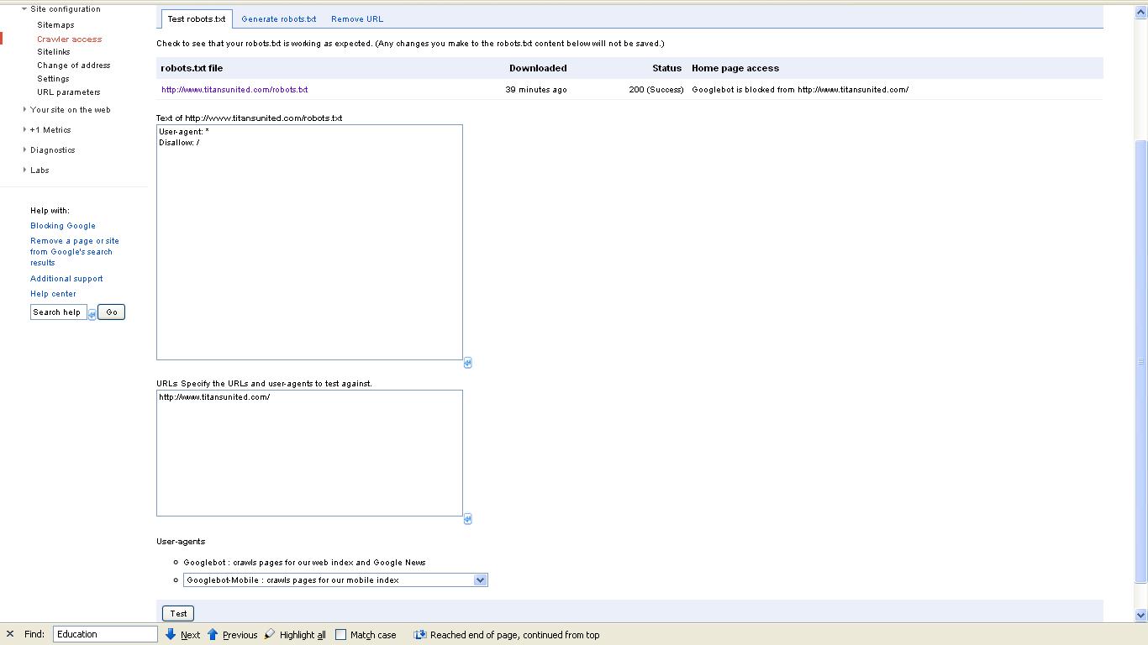Close the Find bar
Image resolution: width=1148 pixels, height=645 pixels.
(9, 635)
